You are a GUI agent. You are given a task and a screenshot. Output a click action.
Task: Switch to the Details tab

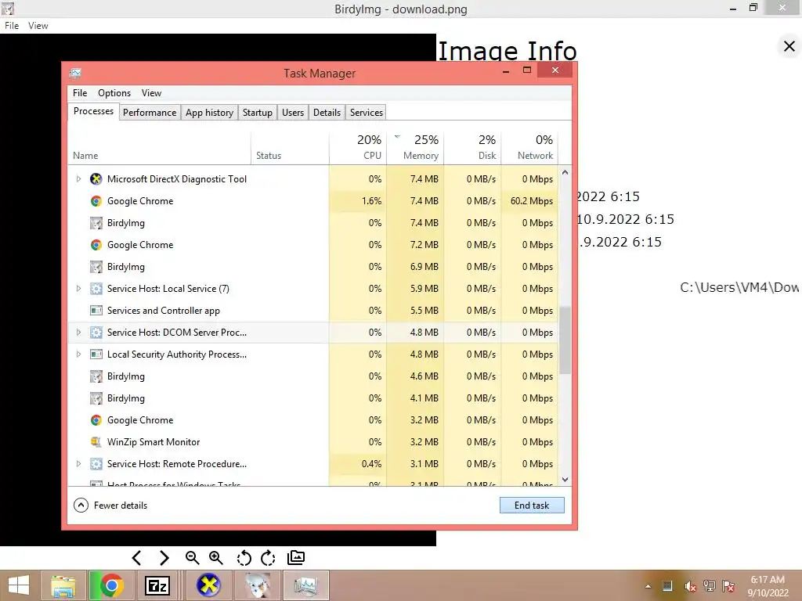pos(327,113)
